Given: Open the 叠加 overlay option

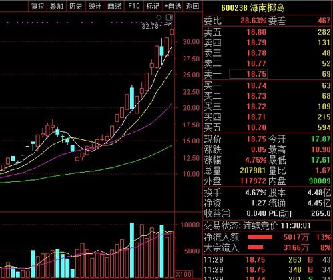Looking at the screenshot, I should (x=57, y=6).
